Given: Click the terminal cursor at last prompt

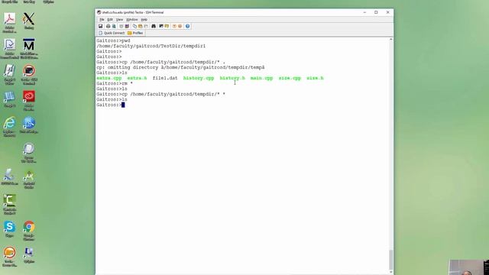Looking at the screenshot, I should pyautogui.click(x=123, y=105).
